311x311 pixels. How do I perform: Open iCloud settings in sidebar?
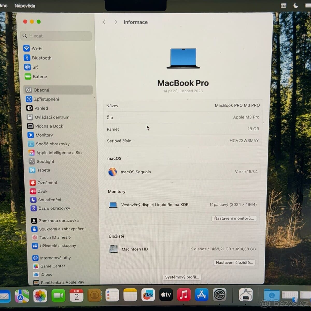(x=43, y=274)
